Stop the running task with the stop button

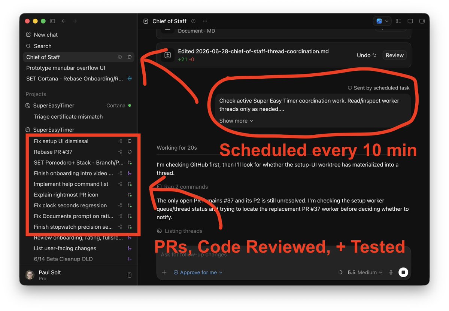tap(403, 272)
